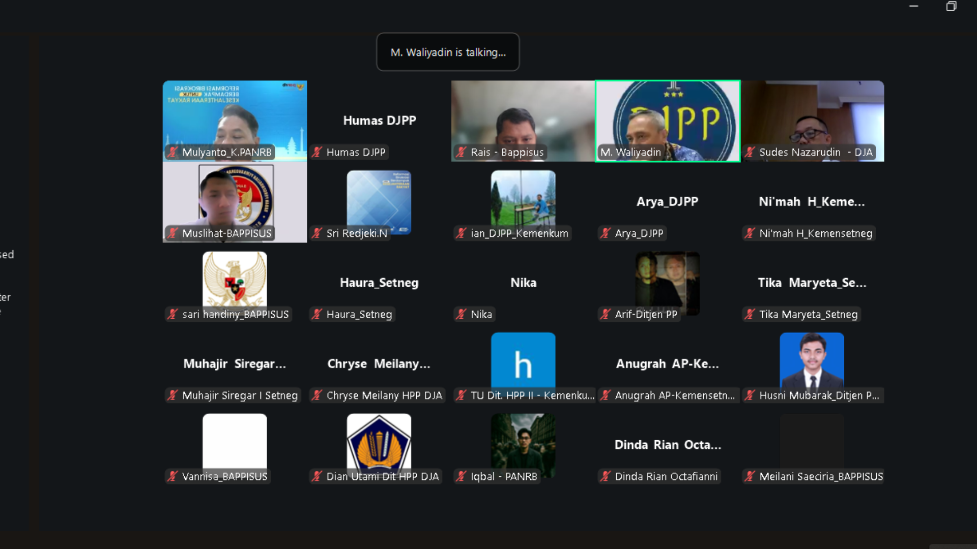
Task: Select M. Waliyadin's active speaker video
Action: 667,121
